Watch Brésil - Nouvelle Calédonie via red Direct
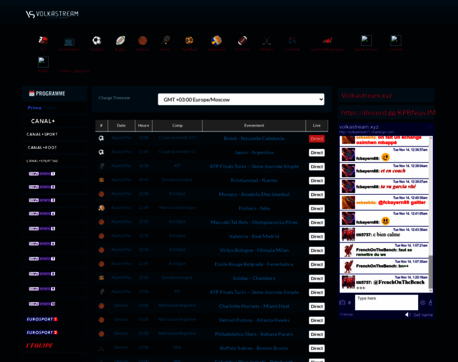Image resolution: width=458 pixels, height=362 pixels. tap(316, 139)
